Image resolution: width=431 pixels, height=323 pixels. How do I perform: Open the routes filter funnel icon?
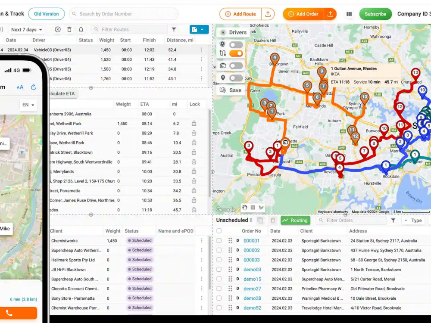(x=174, y=29)
